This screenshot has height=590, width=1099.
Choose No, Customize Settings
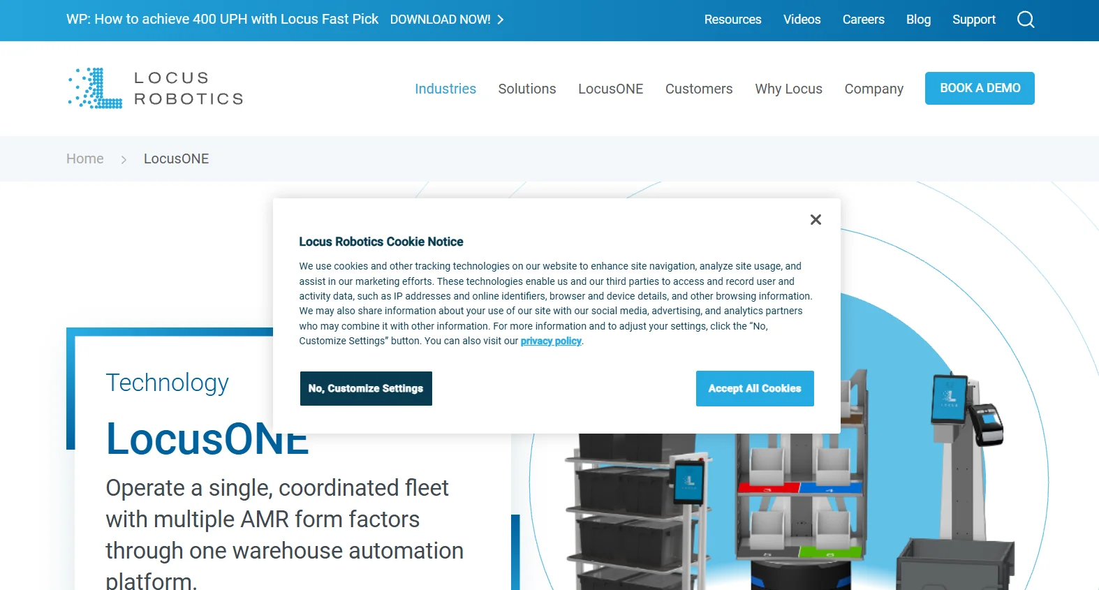(366, 388)
